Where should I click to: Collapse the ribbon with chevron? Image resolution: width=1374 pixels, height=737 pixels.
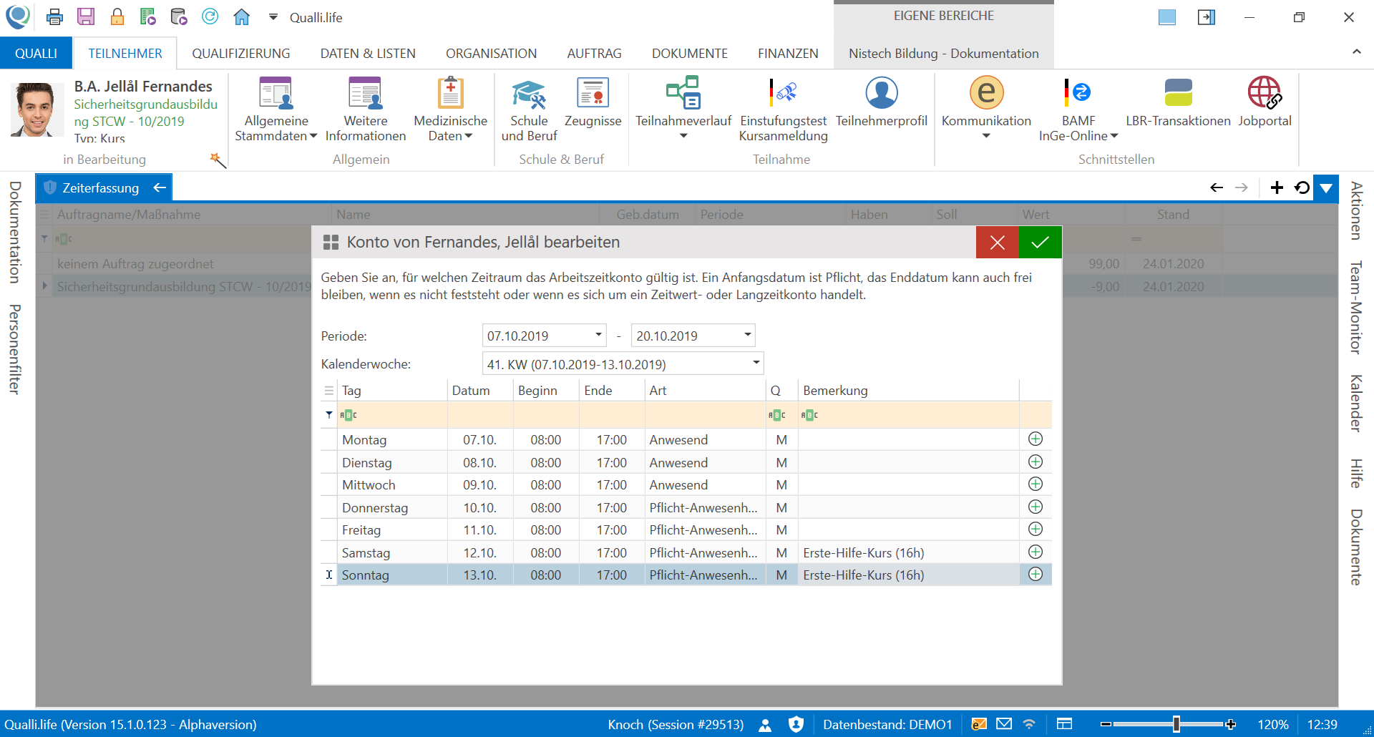click(1356, 52)
